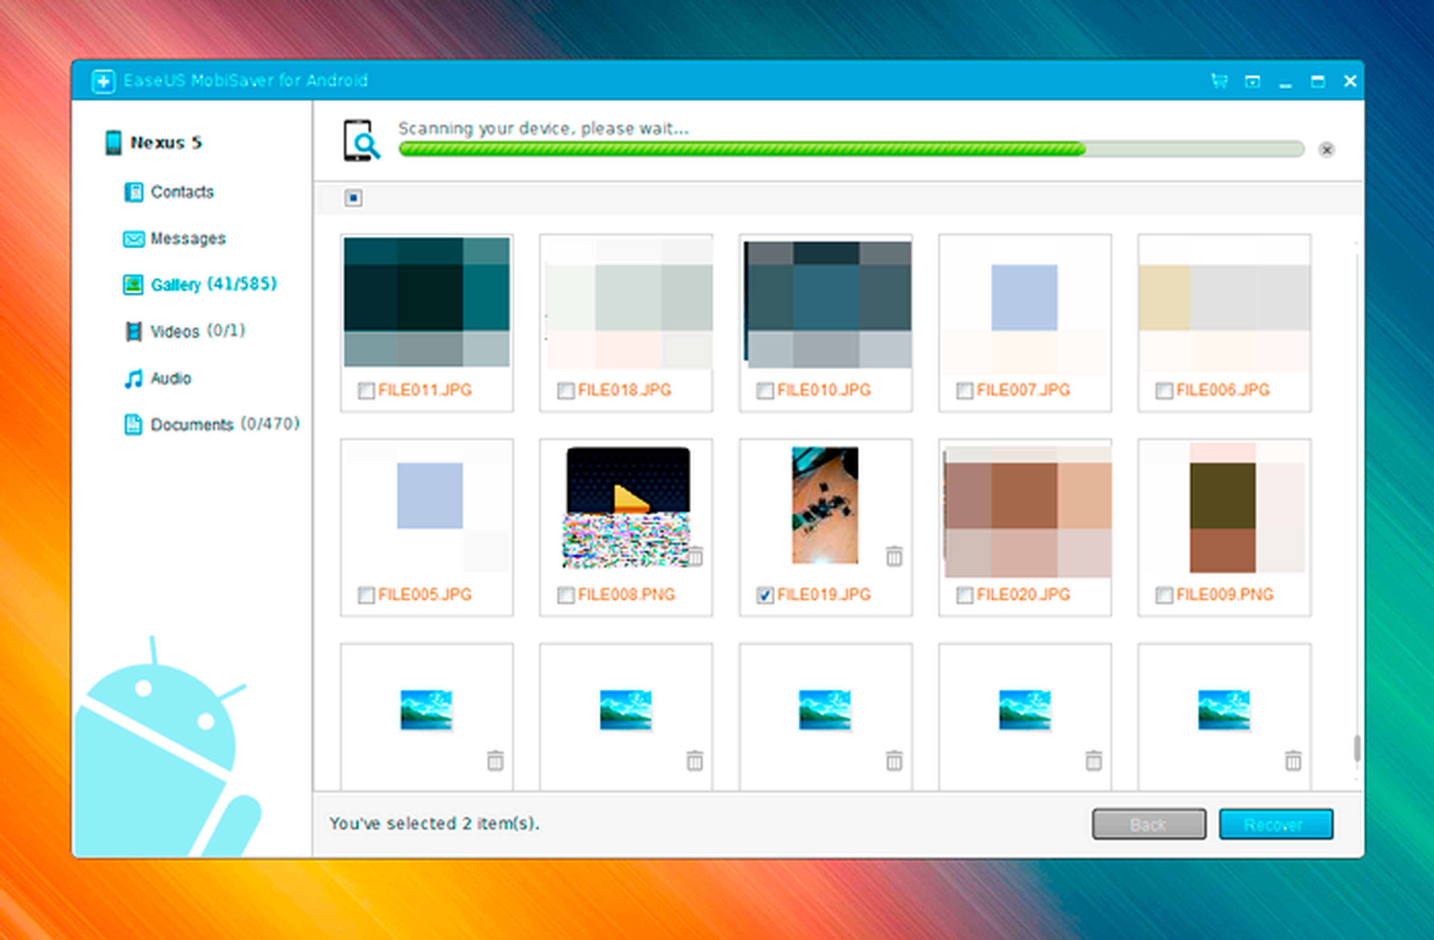Click the FILE019.JPG thumbnail image
The image size is (1434, 940).
tap(825, 505)
